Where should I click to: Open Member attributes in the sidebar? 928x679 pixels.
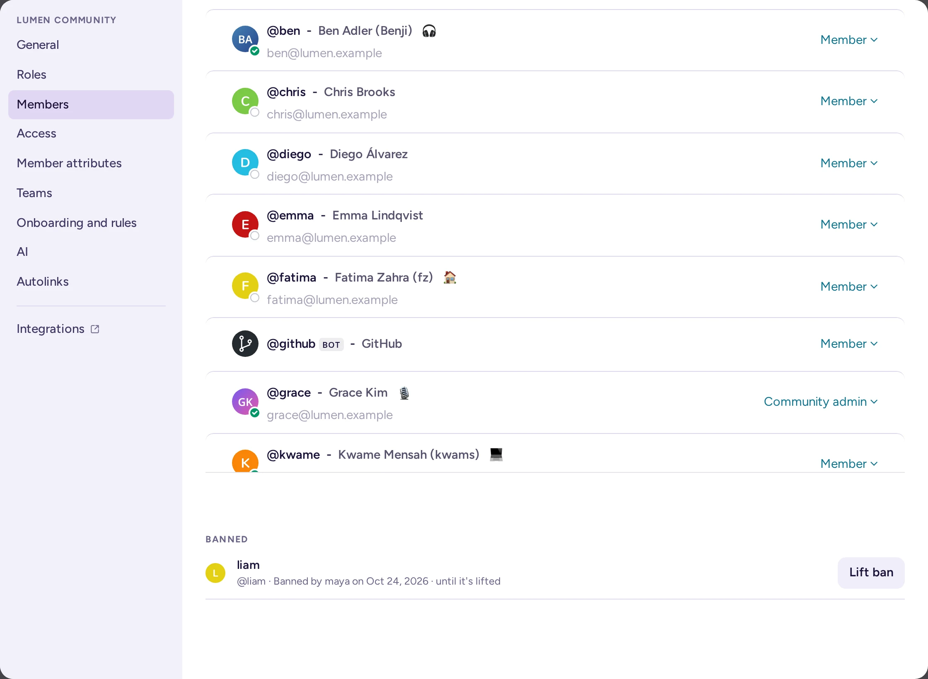click(x=91, y=163)
